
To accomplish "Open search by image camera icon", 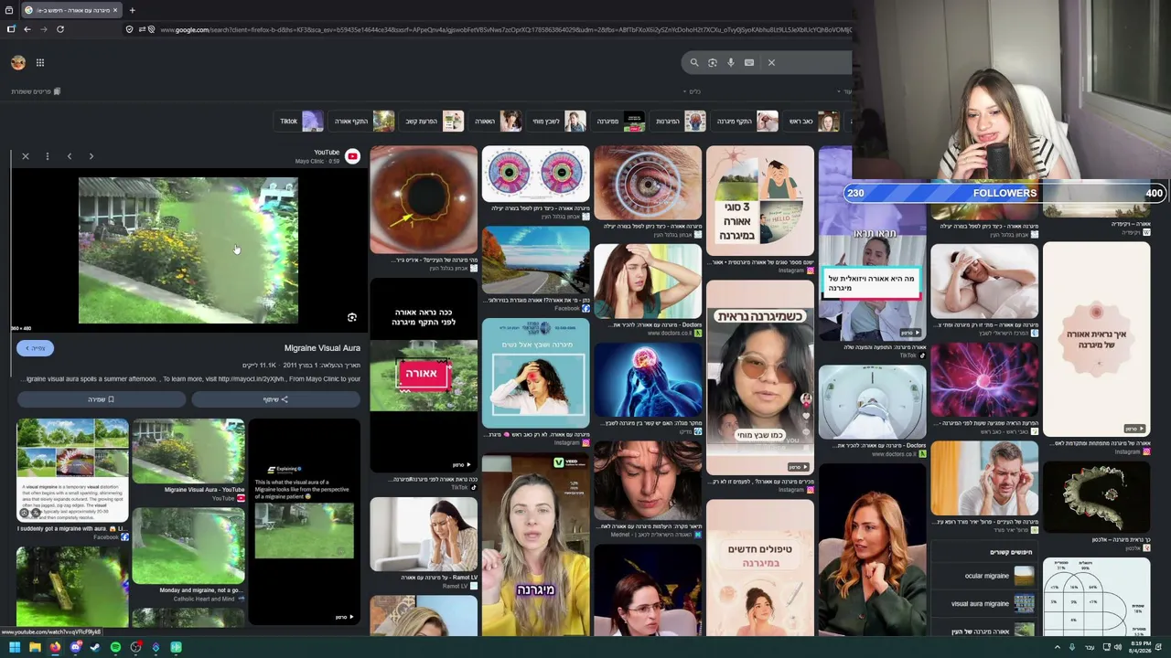I will point(713,62).
